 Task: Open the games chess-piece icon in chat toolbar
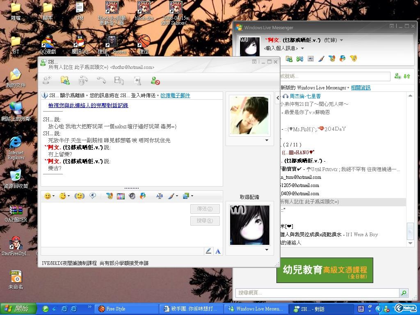137,80
